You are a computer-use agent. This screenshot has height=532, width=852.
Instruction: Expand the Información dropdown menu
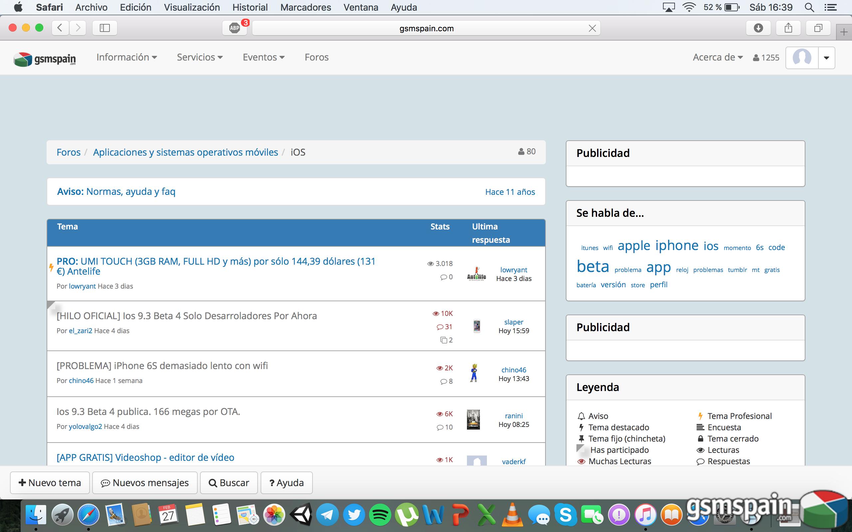(127, 57)
